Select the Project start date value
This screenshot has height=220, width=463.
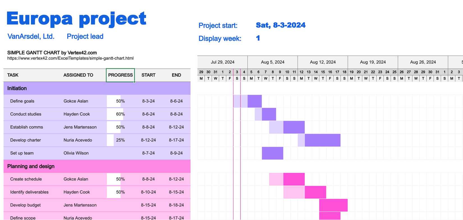(280, 25)
